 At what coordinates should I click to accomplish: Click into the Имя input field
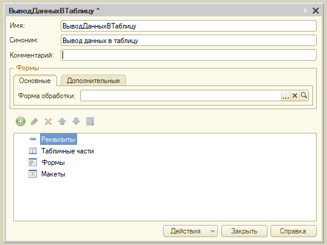coord(189,26)
